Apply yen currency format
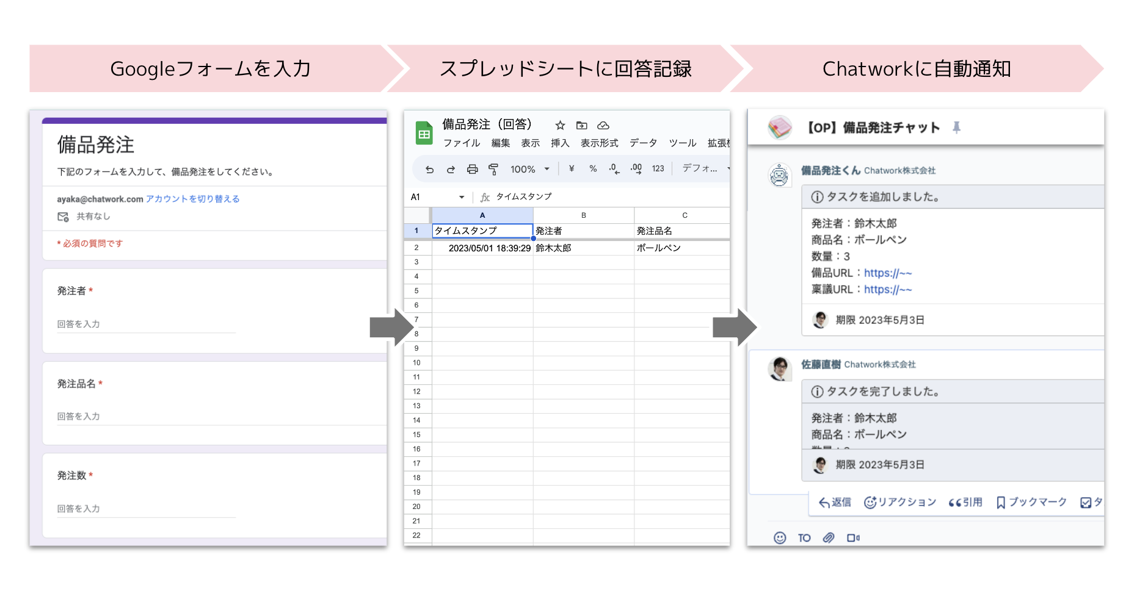1137x593 pixels. tap(572, 169)
